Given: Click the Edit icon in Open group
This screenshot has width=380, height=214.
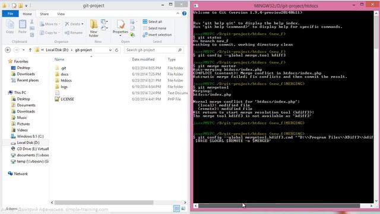Looking at the screenshot, I should [x=132, y=29].
